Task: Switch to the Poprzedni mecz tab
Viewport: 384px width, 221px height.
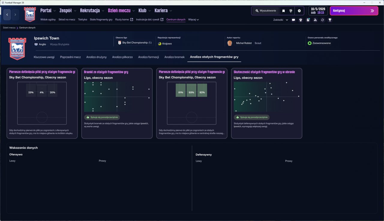Action: click(x=70, y=57)
